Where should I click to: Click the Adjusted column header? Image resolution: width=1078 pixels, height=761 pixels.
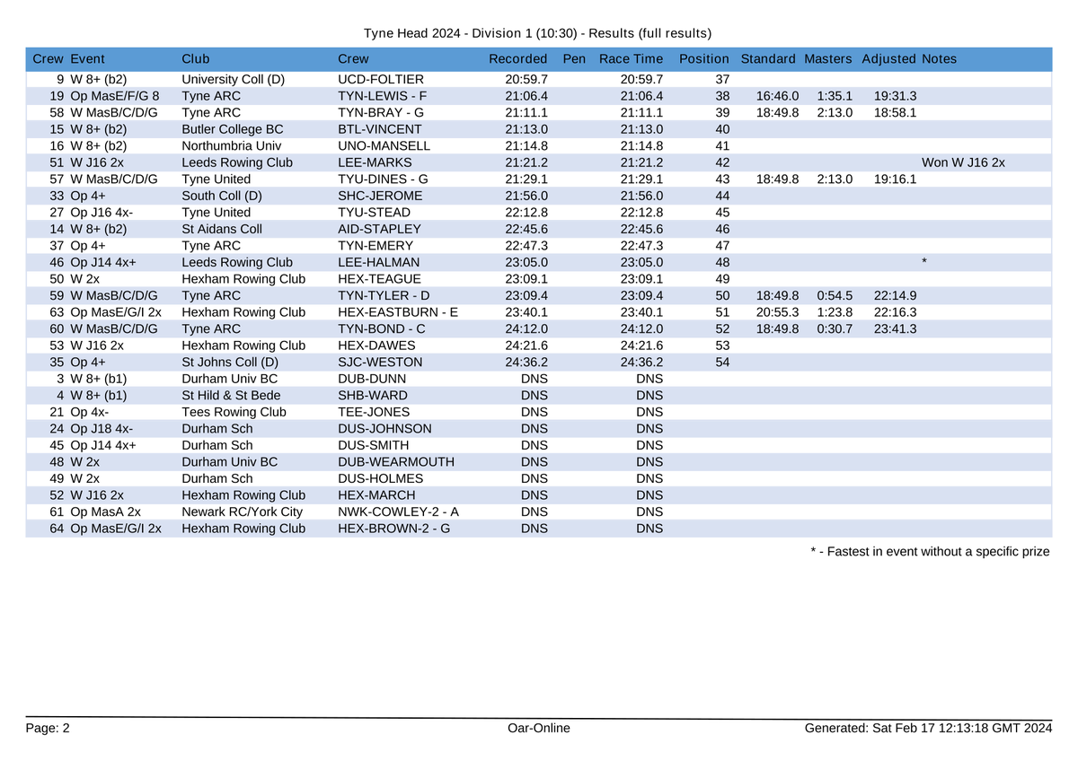tap(888, 59)
